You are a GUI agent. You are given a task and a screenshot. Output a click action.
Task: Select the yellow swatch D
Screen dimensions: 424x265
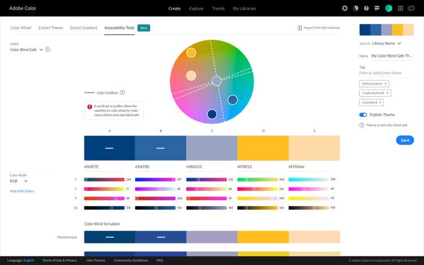click(x=263, y=148)
